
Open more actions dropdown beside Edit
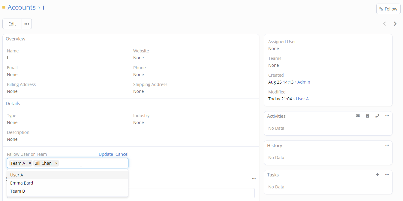pos(27,24)
